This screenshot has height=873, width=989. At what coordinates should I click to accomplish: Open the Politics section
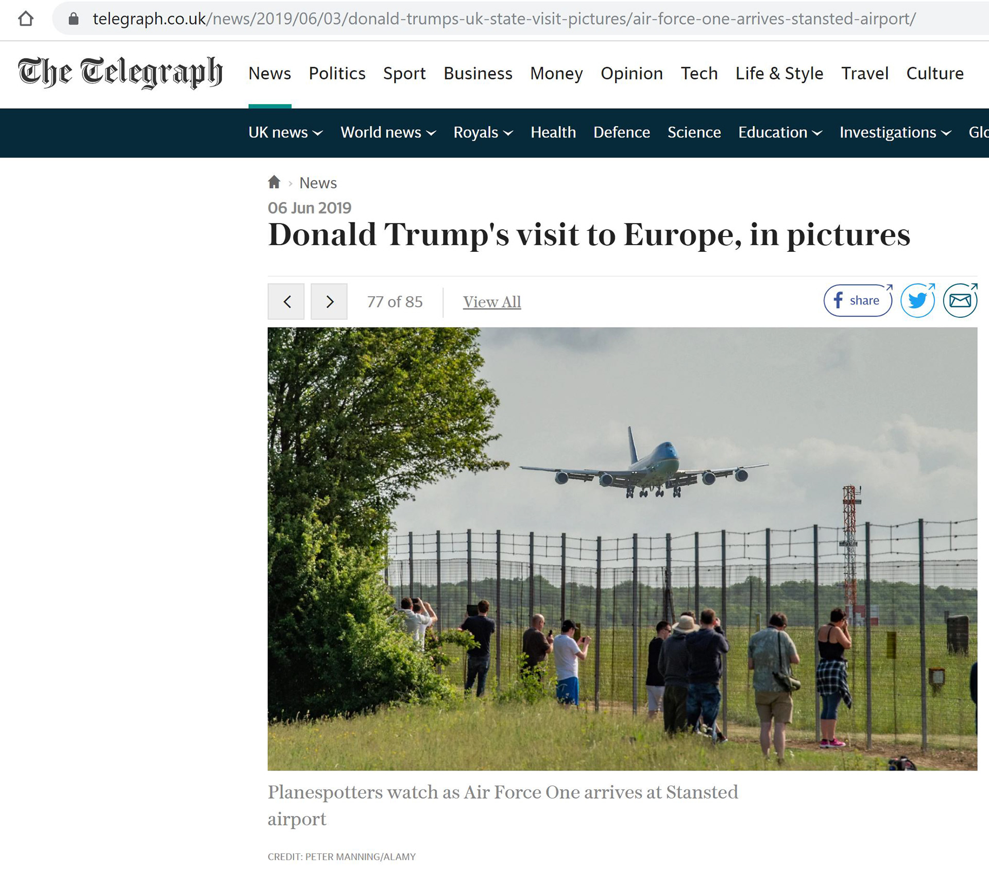click(x=337, y=73)
